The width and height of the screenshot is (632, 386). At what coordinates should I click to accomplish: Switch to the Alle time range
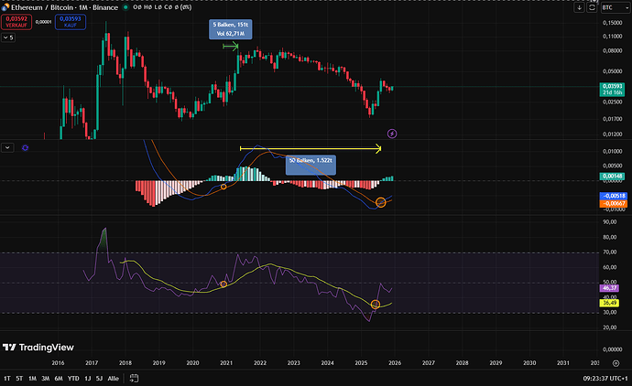[114, 378]
